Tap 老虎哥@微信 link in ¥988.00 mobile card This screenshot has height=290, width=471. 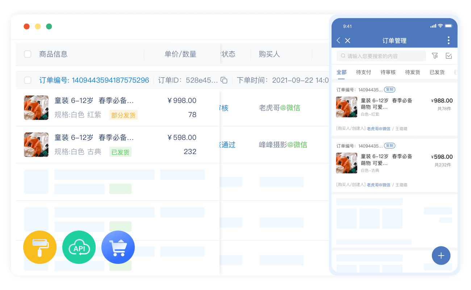[379, 129]
